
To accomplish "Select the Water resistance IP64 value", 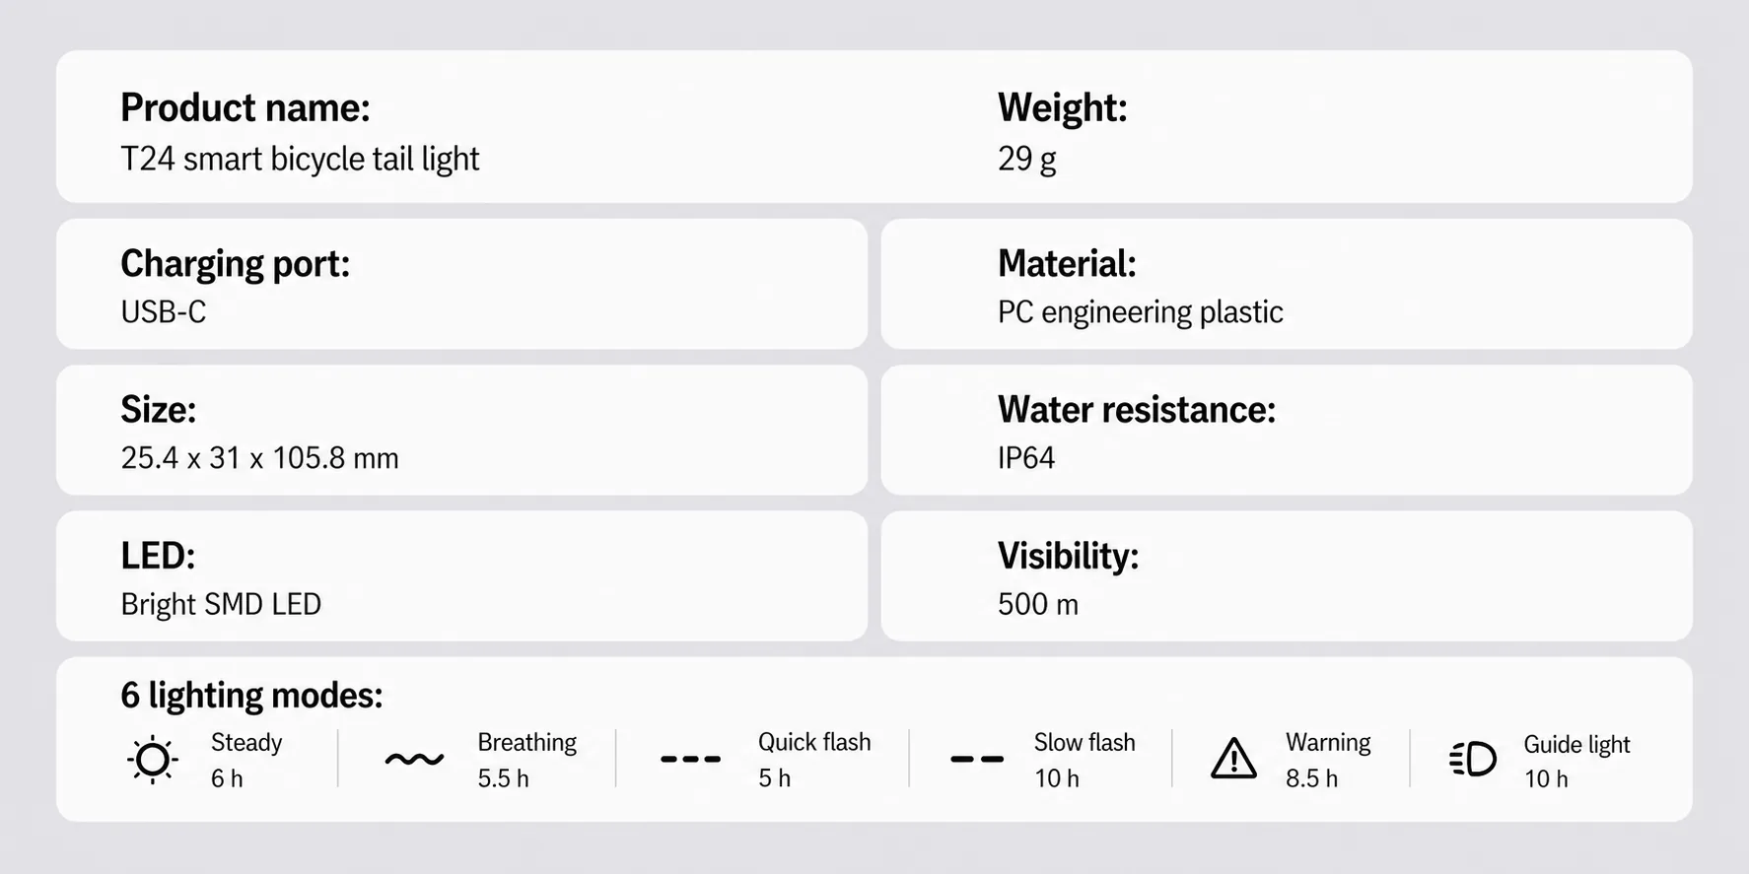I will [x=1025, y=458].
